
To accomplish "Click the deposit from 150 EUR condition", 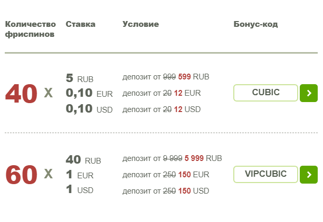I will point(166,174).
